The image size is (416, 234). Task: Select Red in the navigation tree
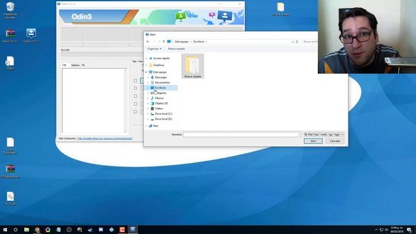(x=155, y=125)
